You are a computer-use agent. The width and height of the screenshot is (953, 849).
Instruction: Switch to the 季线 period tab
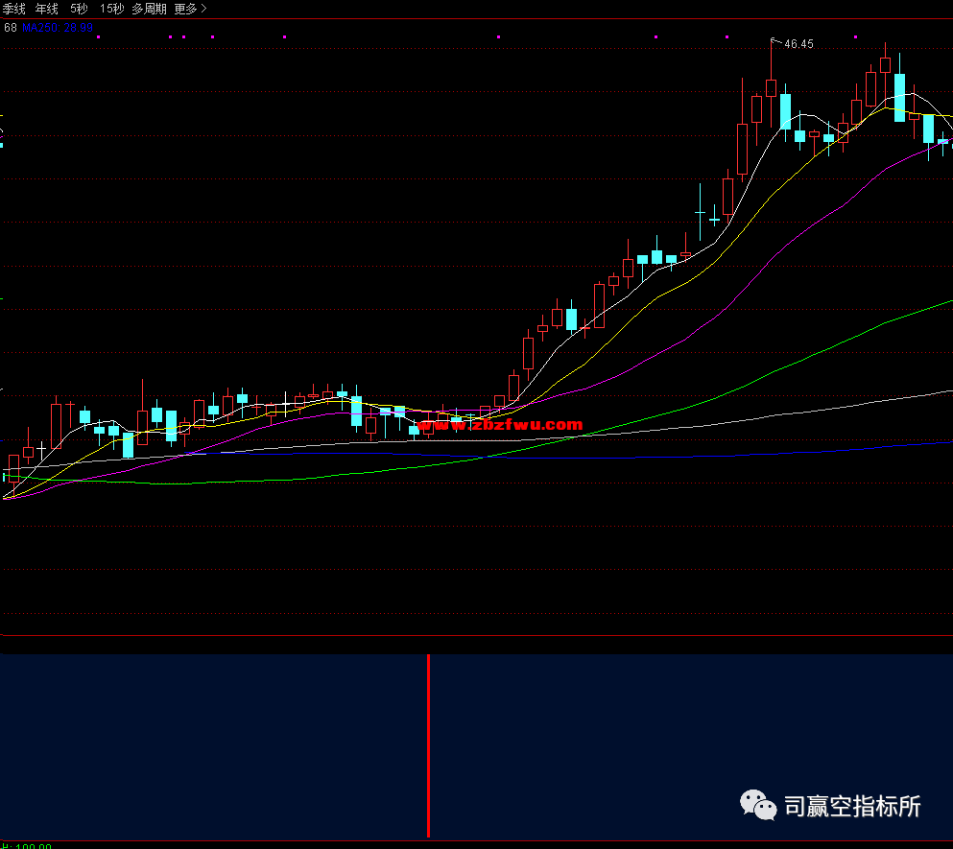(14, 9)
